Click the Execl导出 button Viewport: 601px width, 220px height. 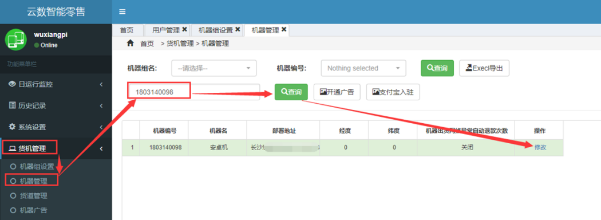pyautogui.click(x=484, y=68)
